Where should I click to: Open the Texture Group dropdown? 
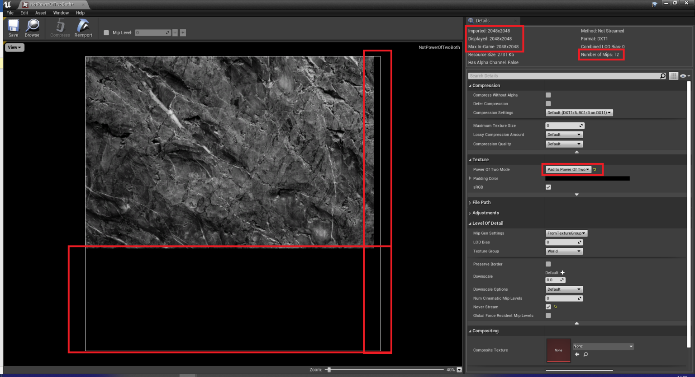coord(563,251)
